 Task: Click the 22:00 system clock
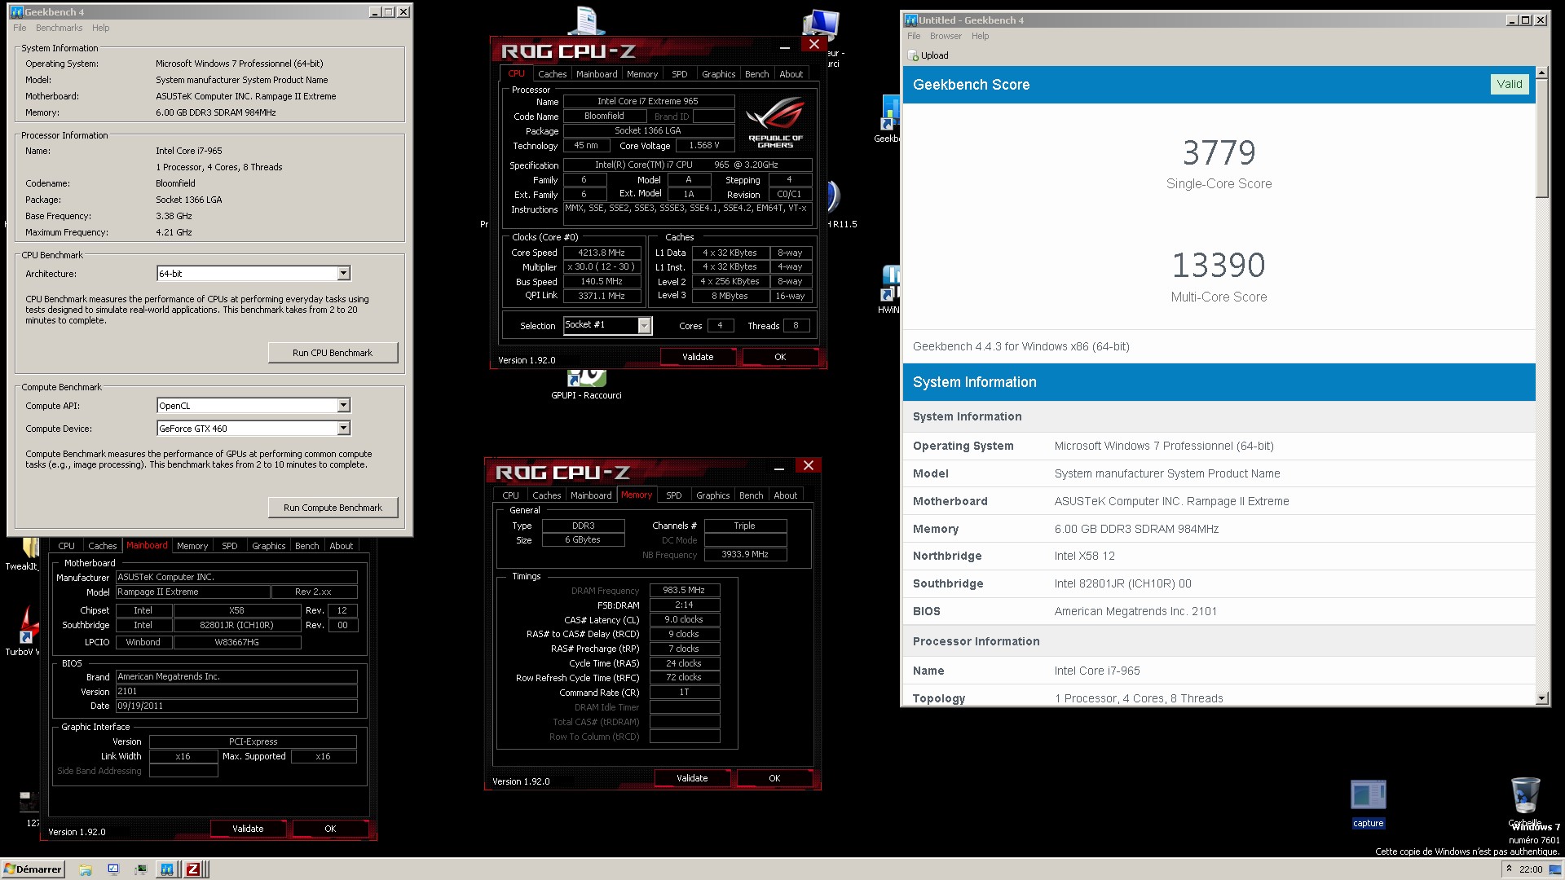point(1531,869)
